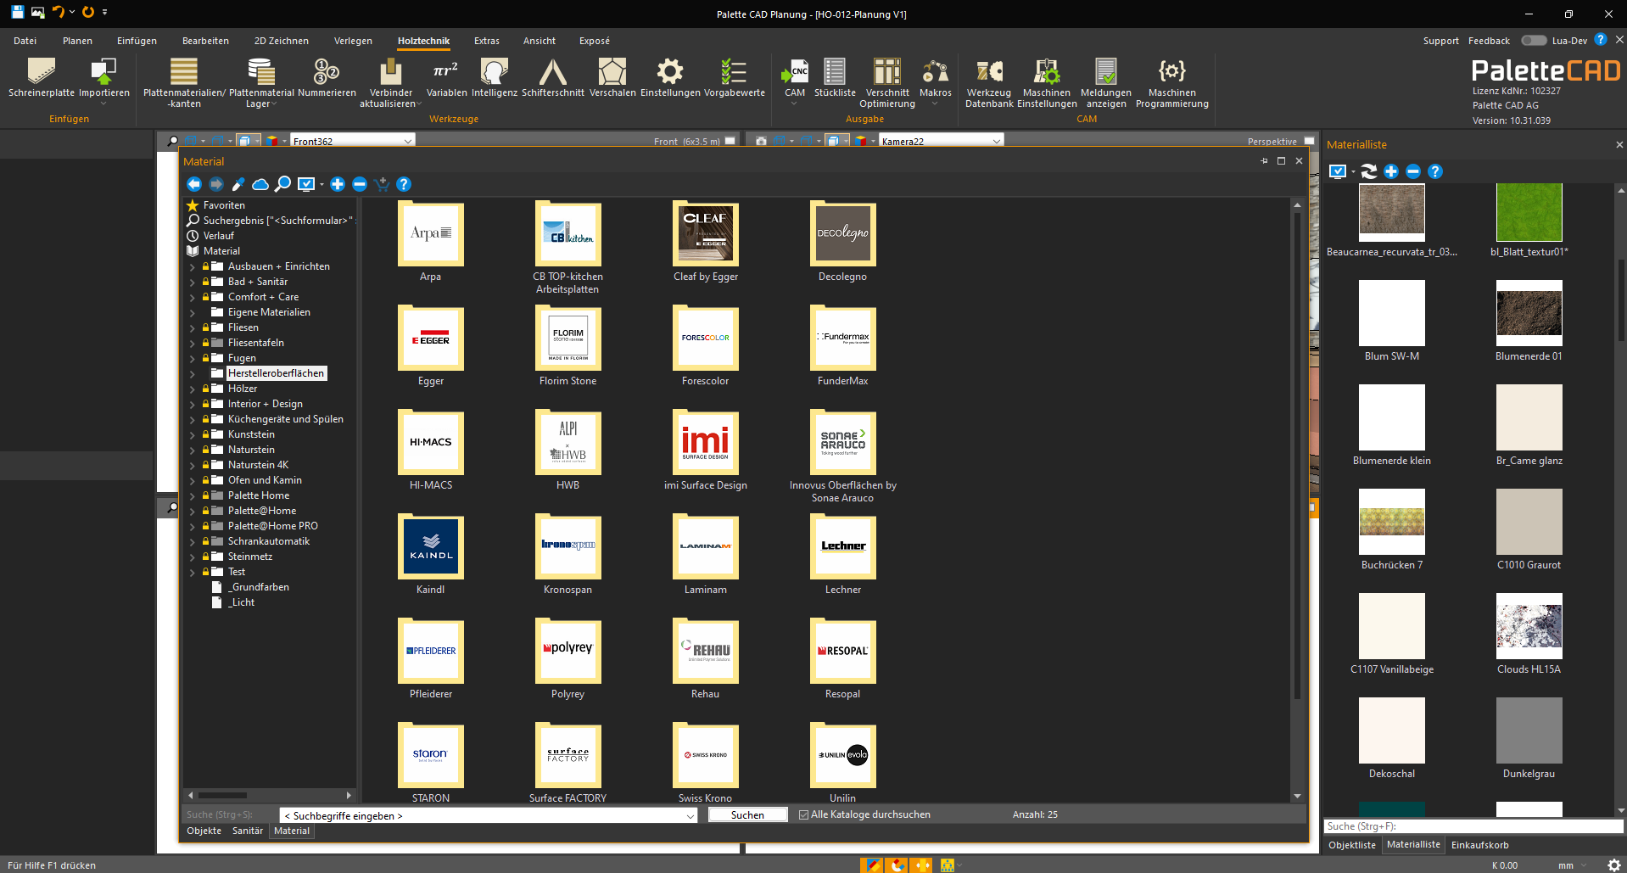
Task: Open the Kronospan catalog folder
Action: pyautogui.click(x=568, y=547)
